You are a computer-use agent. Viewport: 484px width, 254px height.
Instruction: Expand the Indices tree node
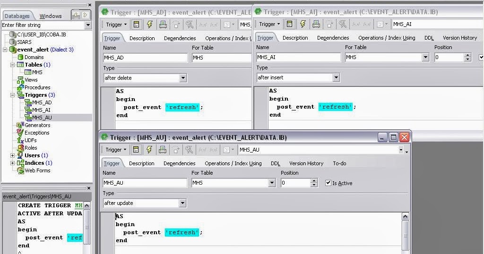12,163
